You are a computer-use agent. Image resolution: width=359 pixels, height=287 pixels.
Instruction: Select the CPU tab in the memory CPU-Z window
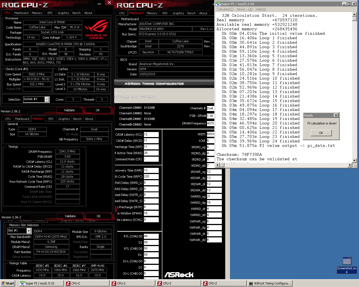pyautogui.click(x=8, y=119)
